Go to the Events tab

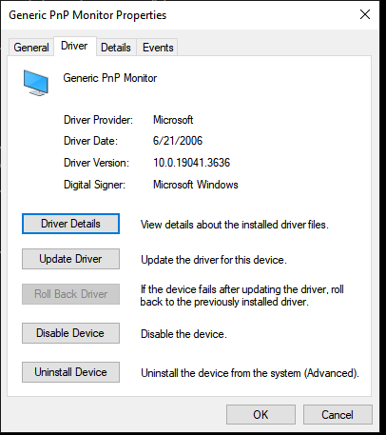[158, 48]
